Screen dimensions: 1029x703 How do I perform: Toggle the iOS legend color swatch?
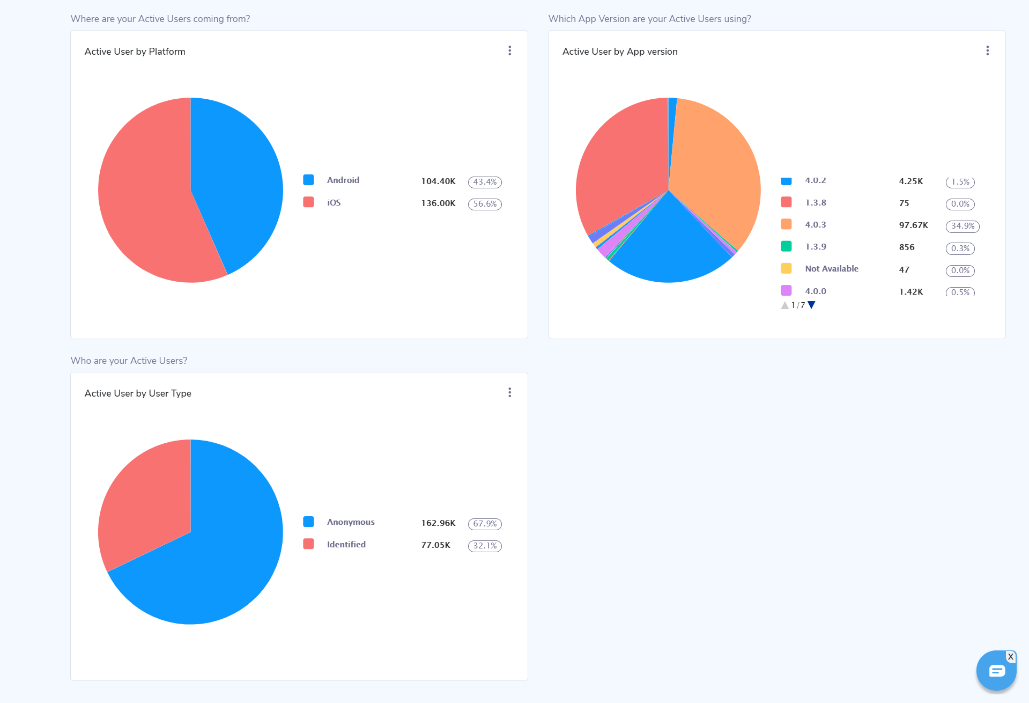308,202
